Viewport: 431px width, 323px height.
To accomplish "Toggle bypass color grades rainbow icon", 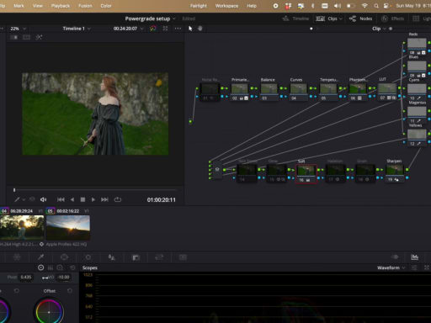I will [x=152, y=29].
